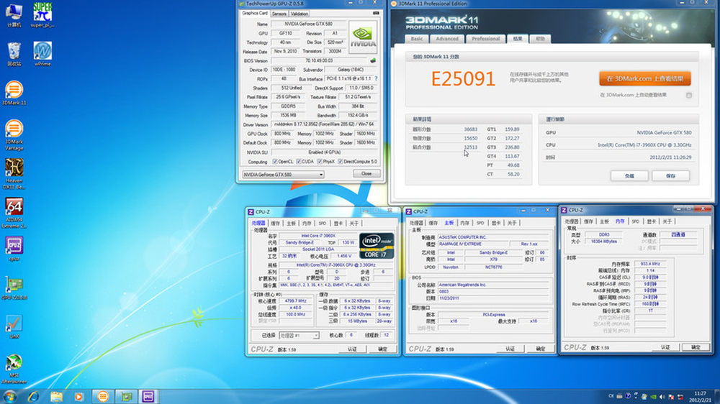This screenshot has height=404, width=720.
Task: Switch to 3DMark 11 taskbar button
Action: (103, 396)
